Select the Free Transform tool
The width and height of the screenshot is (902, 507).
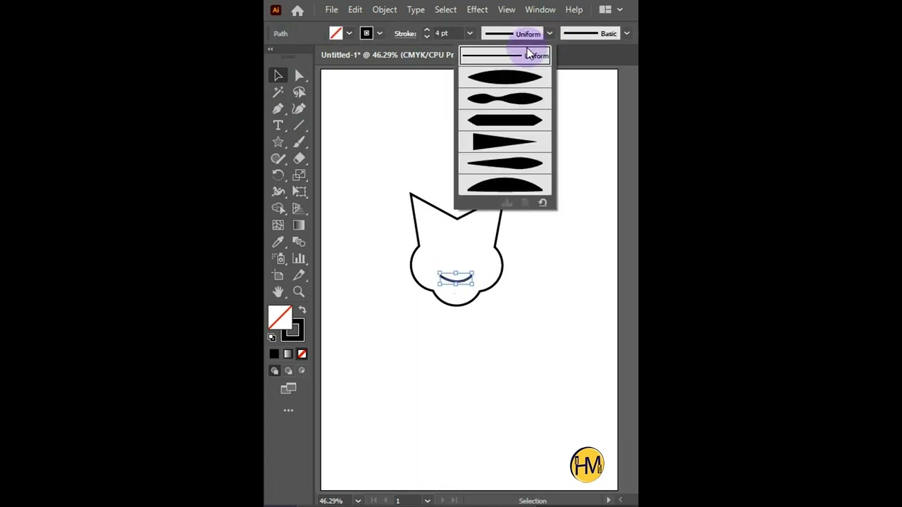(299, 192)
